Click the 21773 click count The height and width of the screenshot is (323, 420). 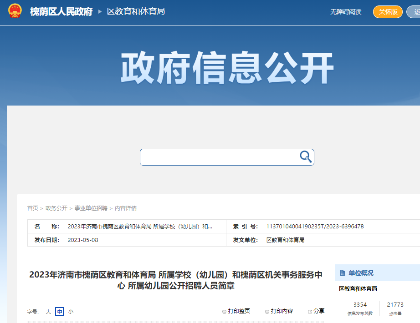[395, 304]
